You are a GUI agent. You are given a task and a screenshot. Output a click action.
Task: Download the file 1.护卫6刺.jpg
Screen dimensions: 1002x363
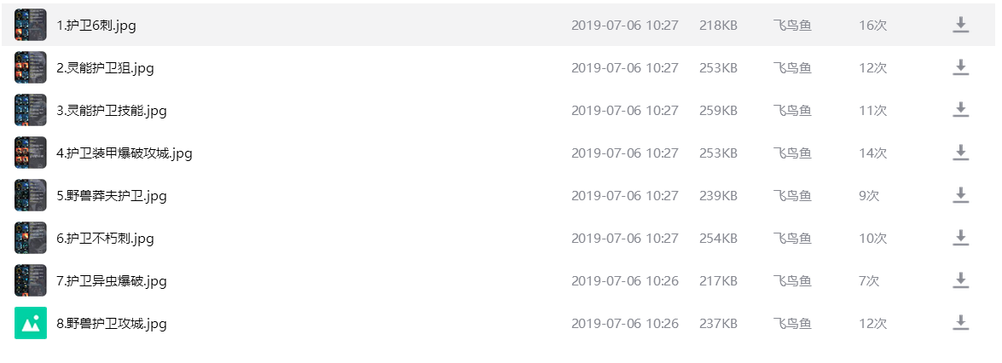coord(960,25)
